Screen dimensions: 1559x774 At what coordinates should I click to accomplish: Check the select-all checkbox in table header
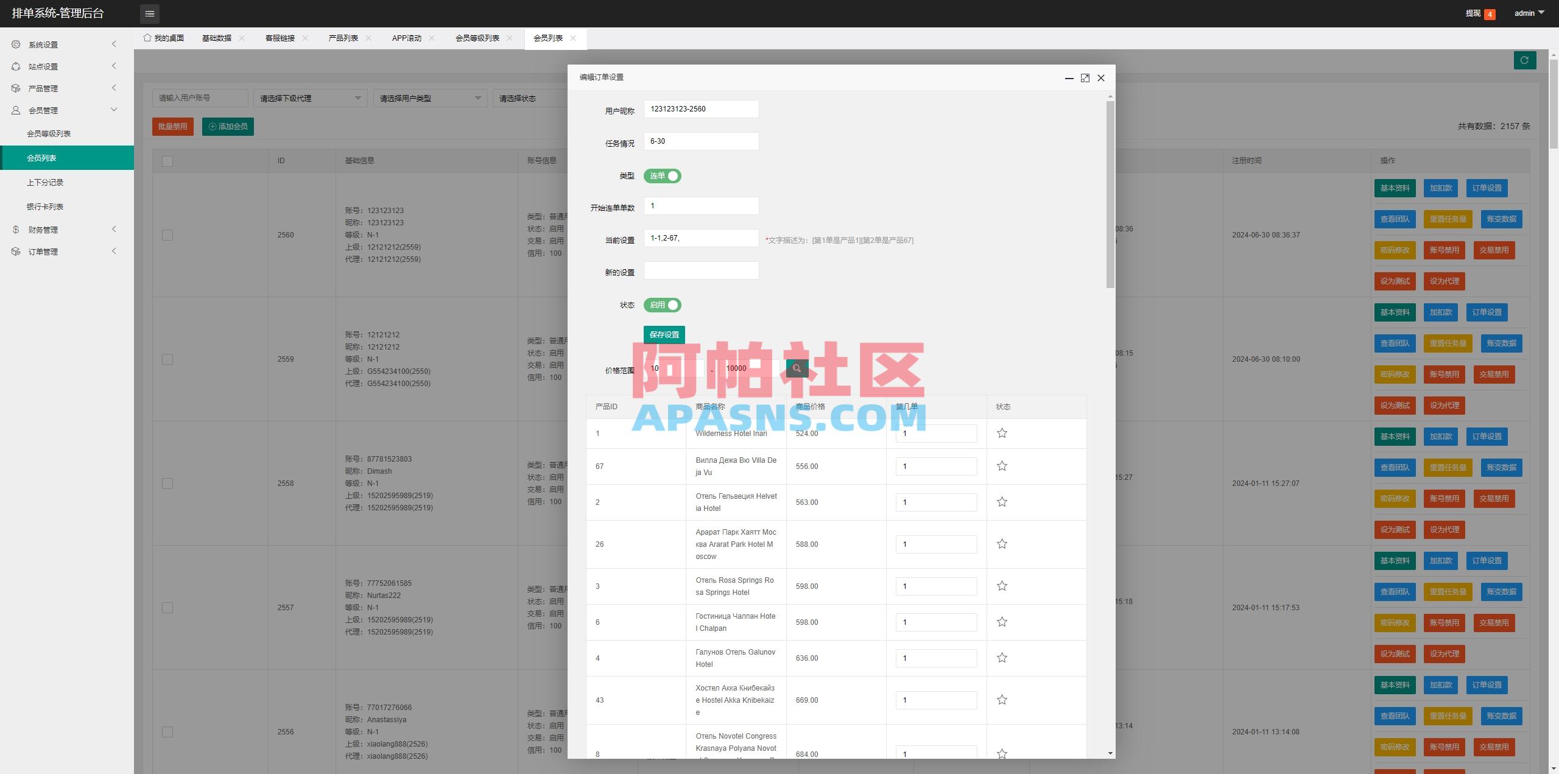coord(167,161)
